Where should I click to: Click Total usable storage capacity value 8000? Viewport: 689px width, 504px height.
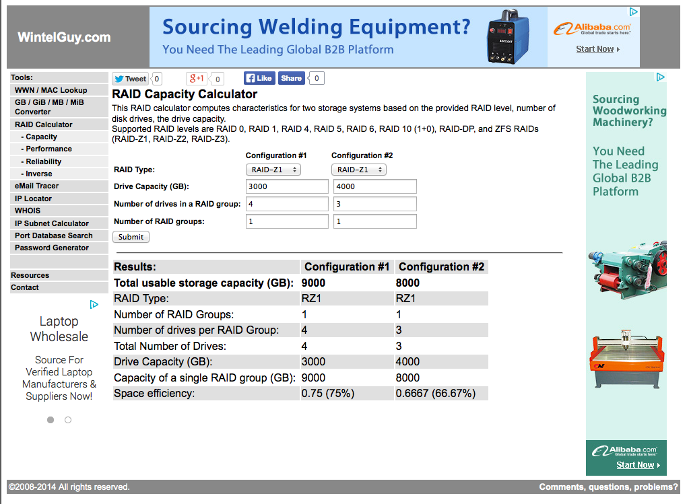coord(407,283)
